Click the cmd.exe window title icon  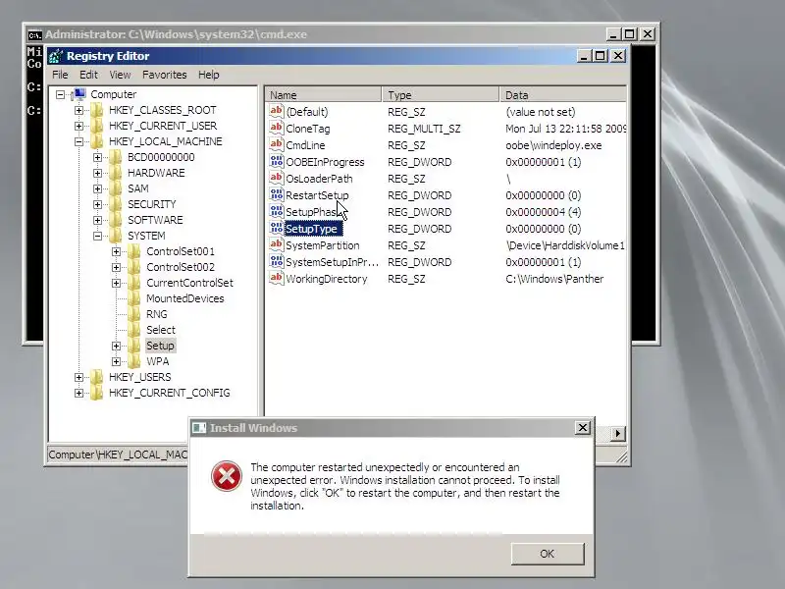pos(34,34)
